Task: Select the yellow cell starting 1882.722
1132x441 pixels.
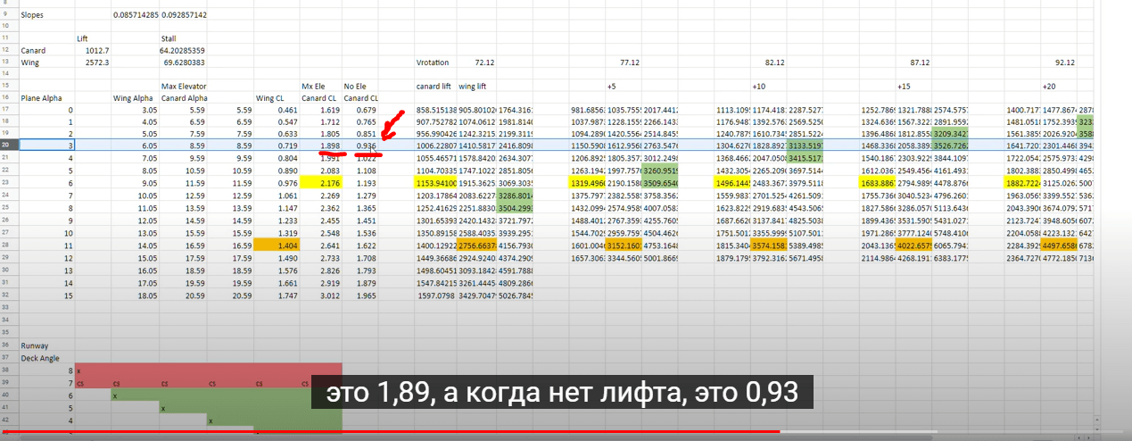Action: click(x=1022, y=182)
